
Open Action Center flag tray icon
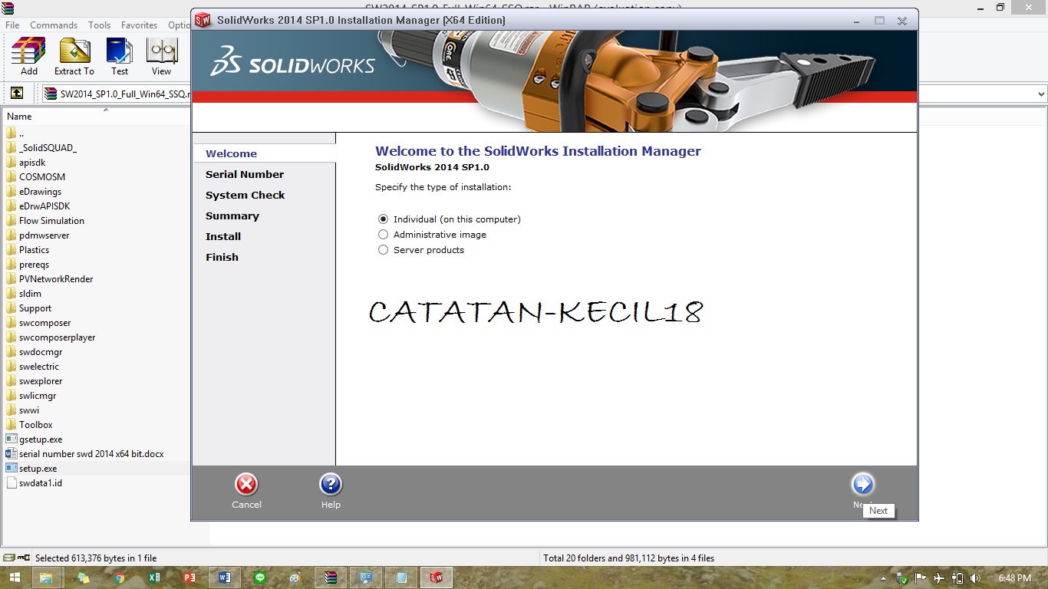921,577
